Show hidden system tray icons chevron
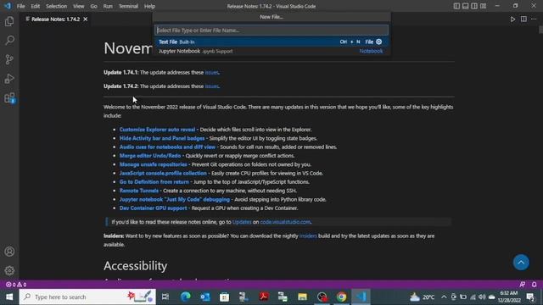543x305 pixels. point(444,297)
